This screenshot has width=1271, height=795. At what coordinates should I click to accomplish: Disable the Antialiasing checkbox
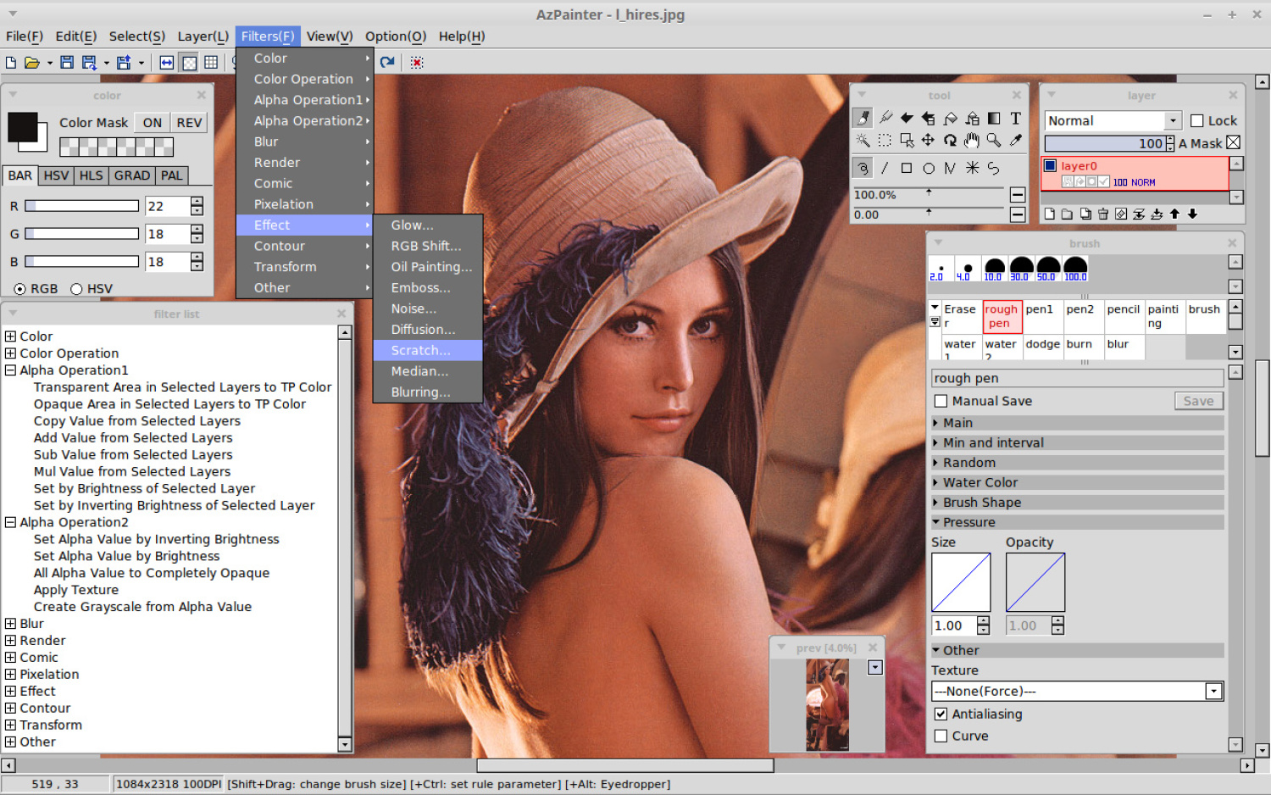pos(941,714)
